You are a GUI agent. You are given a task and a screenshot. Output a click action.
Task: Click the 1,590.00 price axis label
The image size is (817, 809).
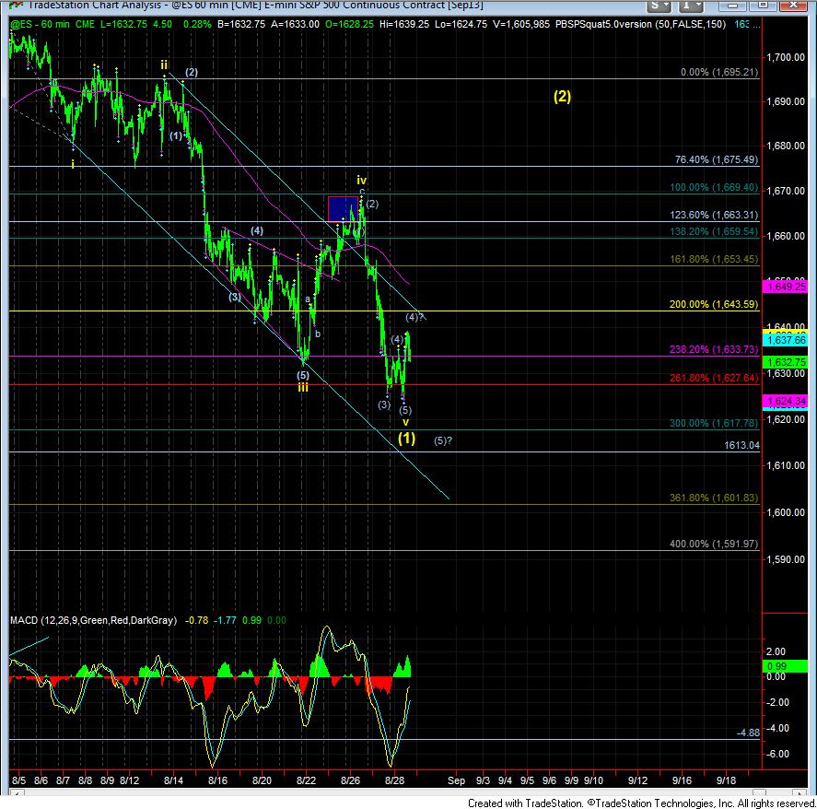786,559
